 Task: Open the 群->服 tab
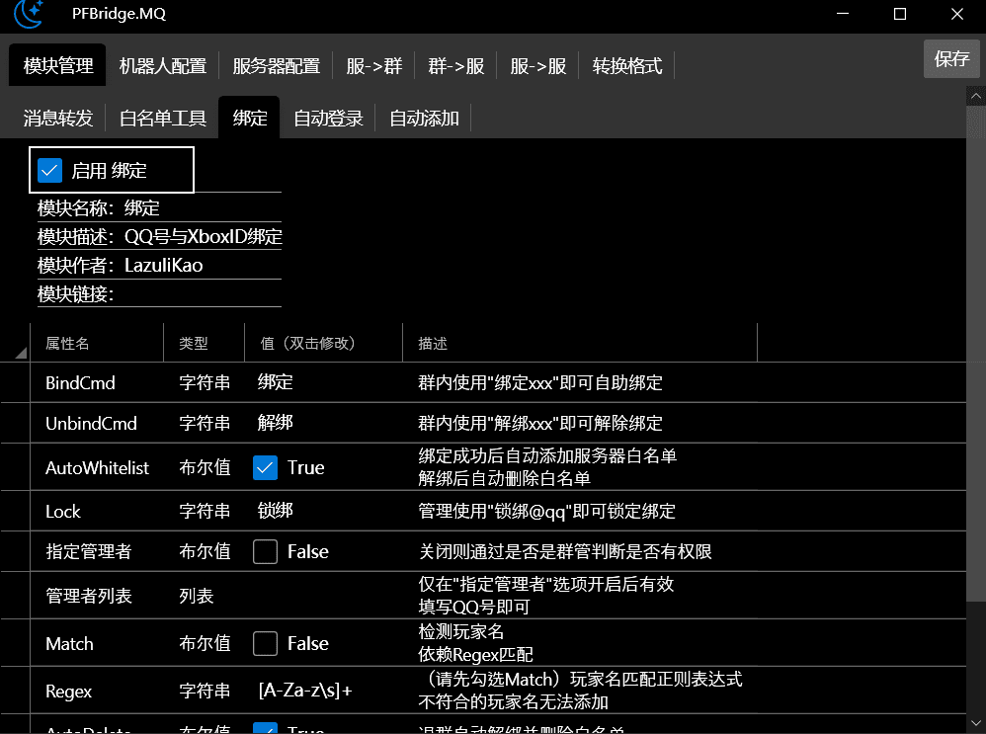[455, 65]
